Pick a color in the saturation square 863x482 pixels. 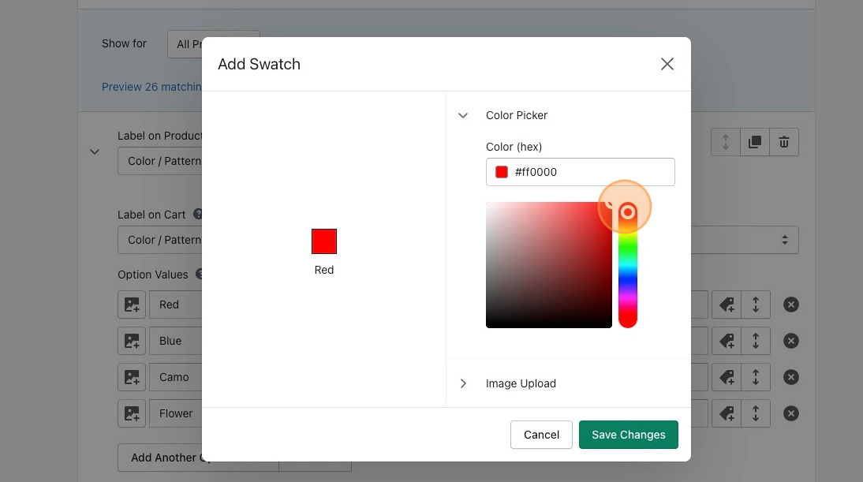(549, 264)
